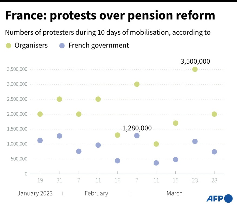The height and width of the screenshot is (208, 237).
Task: Click the 2,000,000 y-axis tick label
Action: 17,114
